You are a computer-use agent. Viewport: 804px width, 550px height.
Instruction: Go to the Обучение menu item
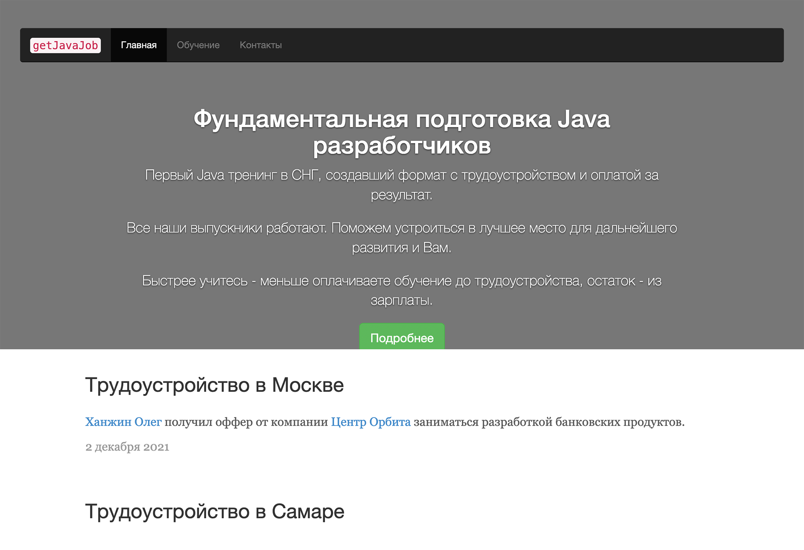[x=198, y=45]
